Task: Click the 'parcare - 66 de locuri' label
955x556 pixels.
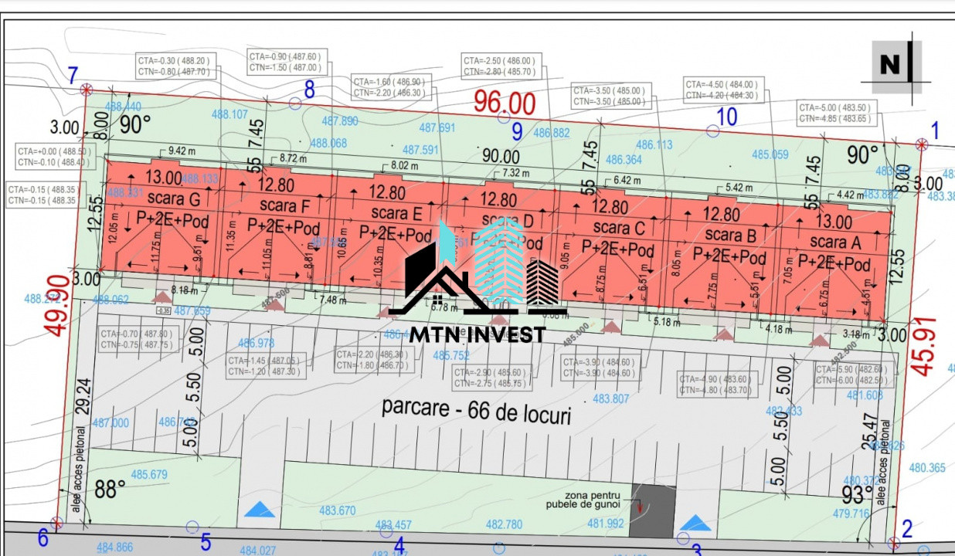Action: (x=476, y=412)
